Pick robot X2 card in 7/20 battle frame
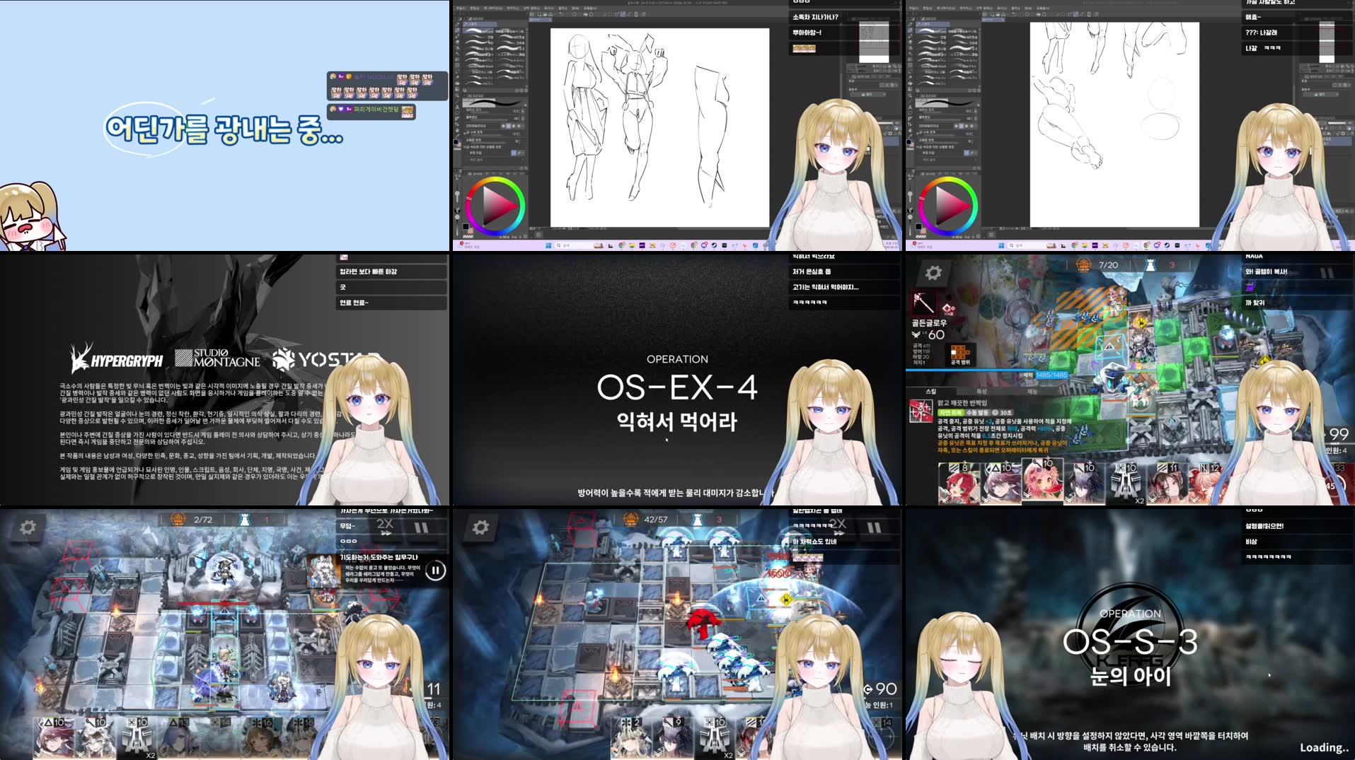1355x760 pixels. [1126, 482]
